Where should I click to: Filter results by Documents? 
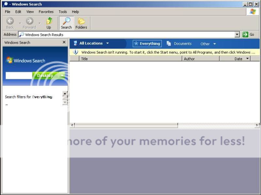[x=179, y=44]
